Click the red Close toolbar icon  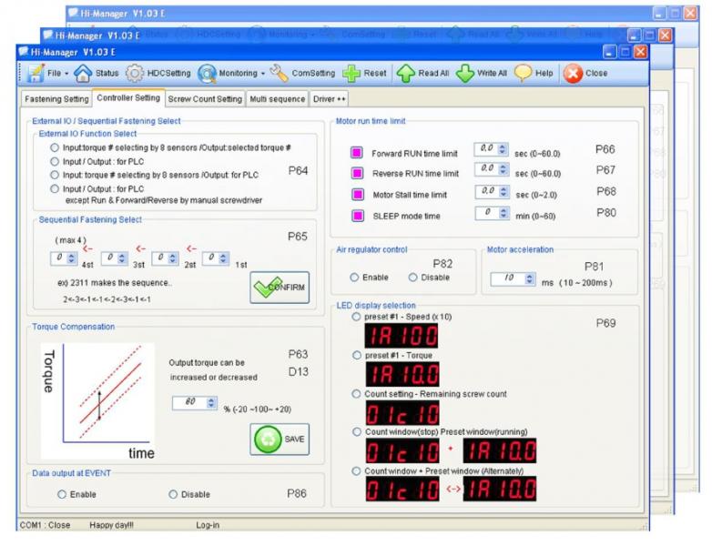point(574,74)
